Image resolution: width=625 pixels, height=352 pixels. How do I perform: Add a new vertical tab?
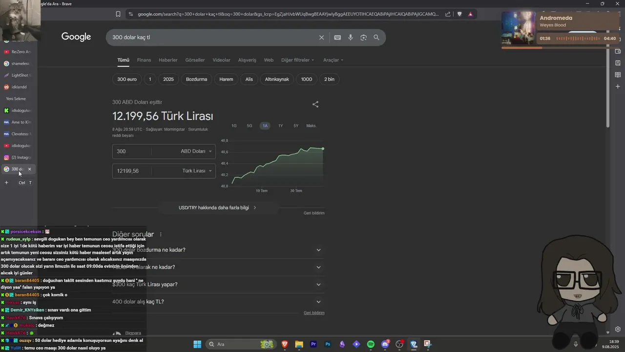pyautogui.click(x=6, y=183)
